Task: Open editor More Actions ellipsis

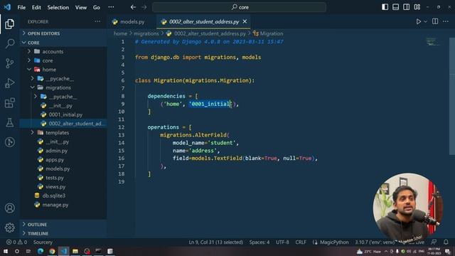Action: 446,21
